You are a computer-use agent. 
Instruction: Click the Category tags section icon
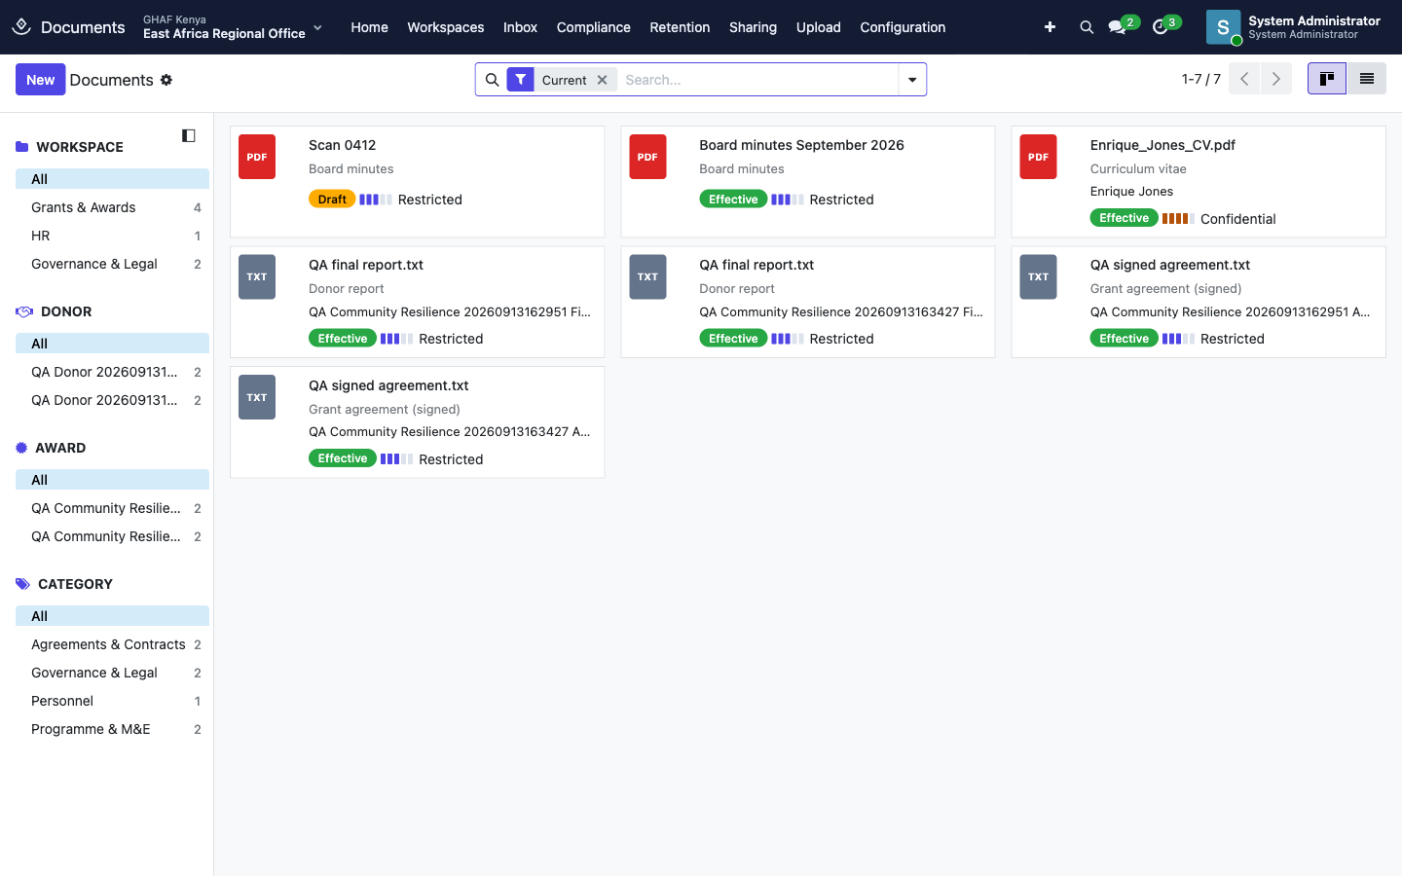point(23,584)
